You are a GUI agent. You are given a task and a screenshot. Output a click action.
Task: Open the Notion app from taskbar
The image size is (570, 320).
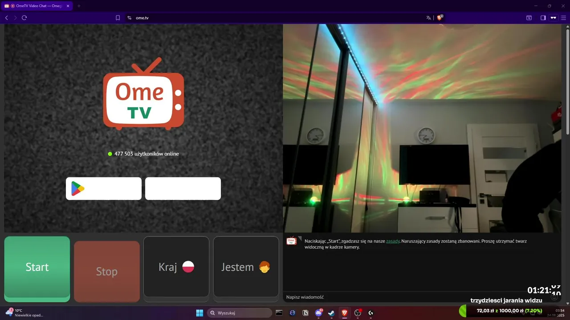point(305,313)
